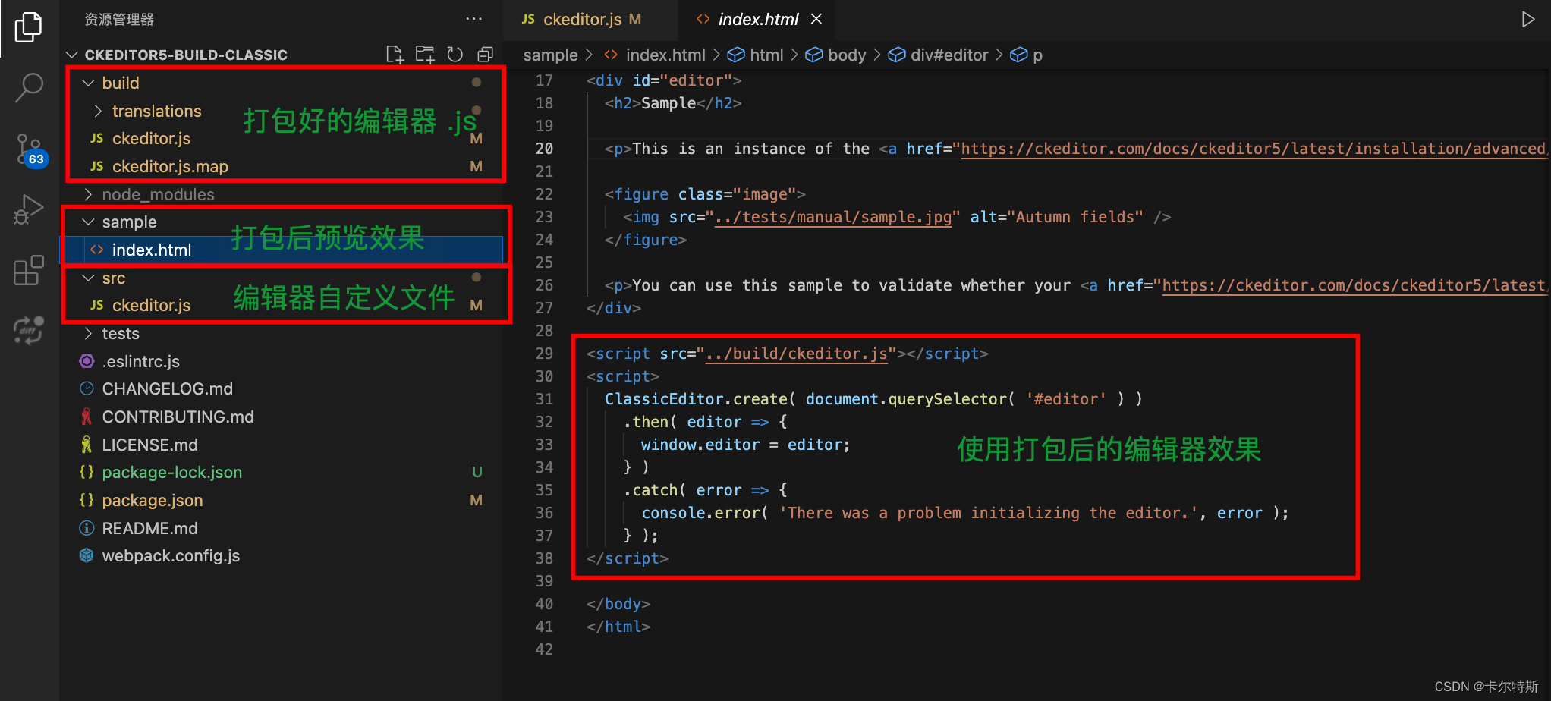1551x701 pixels.
Task: Create a new folder in Explorer
Action: coord(424,54)
